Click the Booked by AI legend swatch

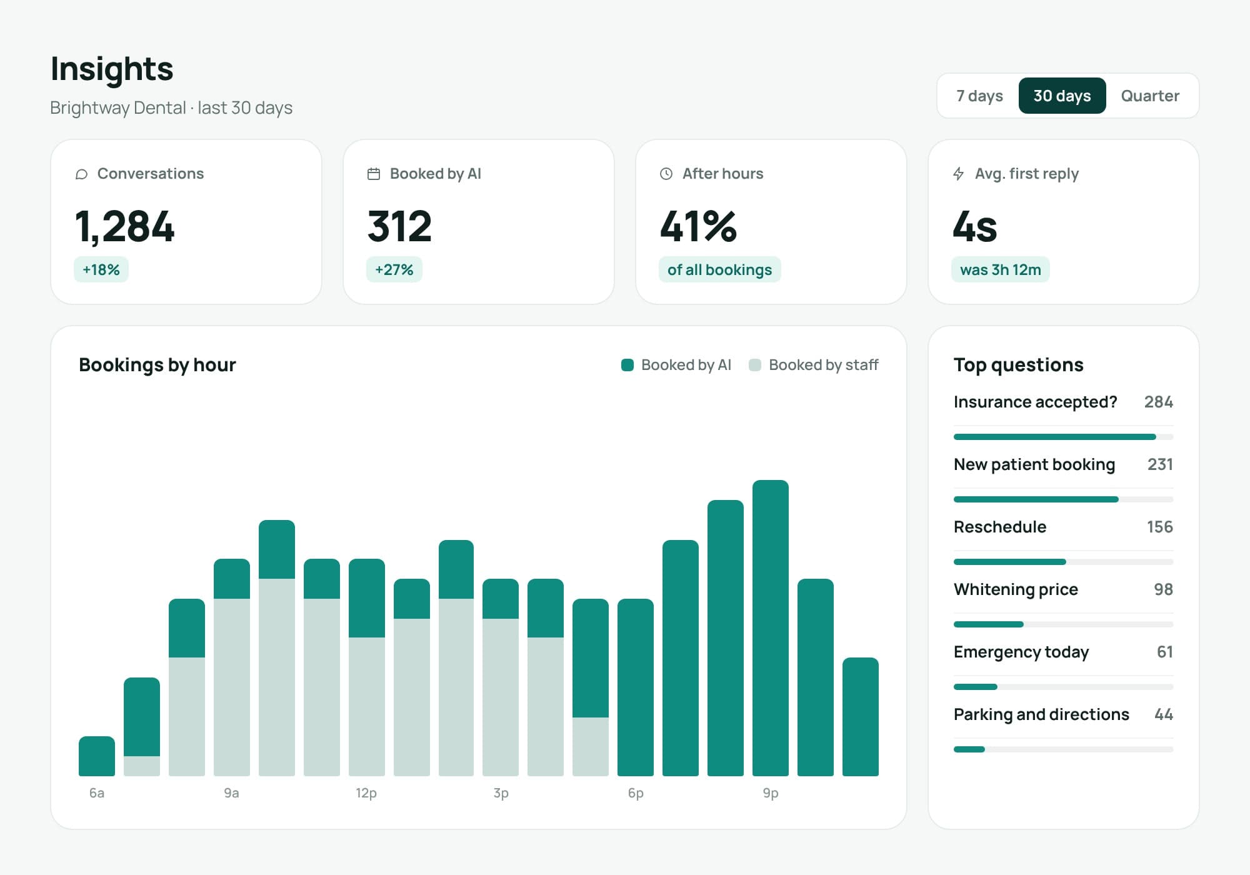(627, 365)
